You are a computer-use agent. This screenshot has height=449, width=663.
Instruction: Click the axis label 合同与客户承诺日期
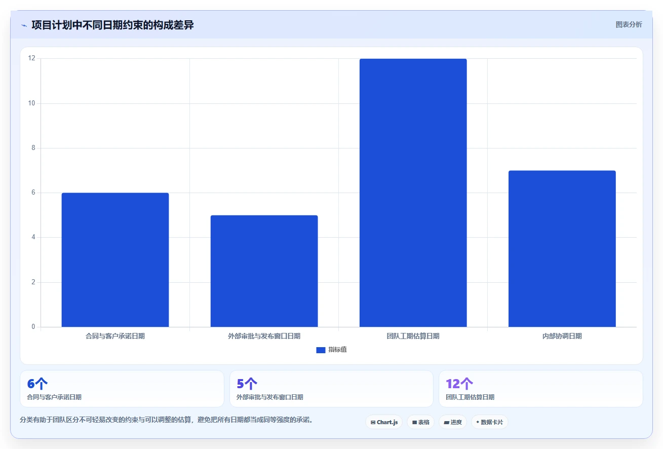pyautogui.click(x=115, y=336)
